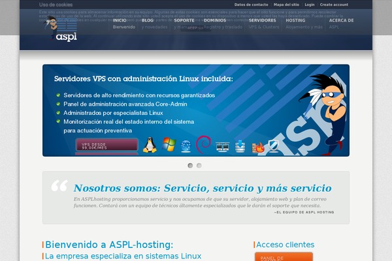Click the Login link

310,5
